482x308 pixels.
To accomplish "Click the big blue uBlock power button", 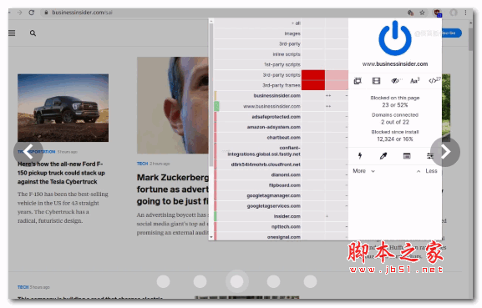I will click(x=394, y=38).
